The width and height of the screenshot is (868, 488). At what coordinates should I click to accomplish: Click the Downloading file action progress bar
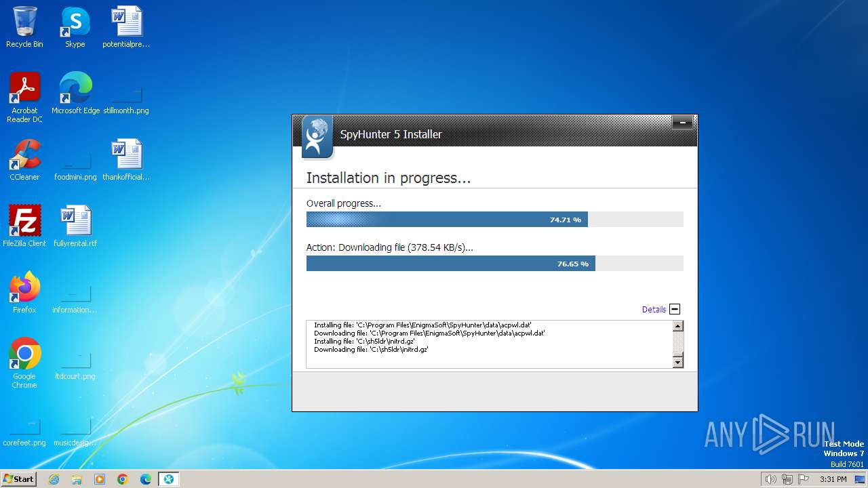[x=494, y=264]
